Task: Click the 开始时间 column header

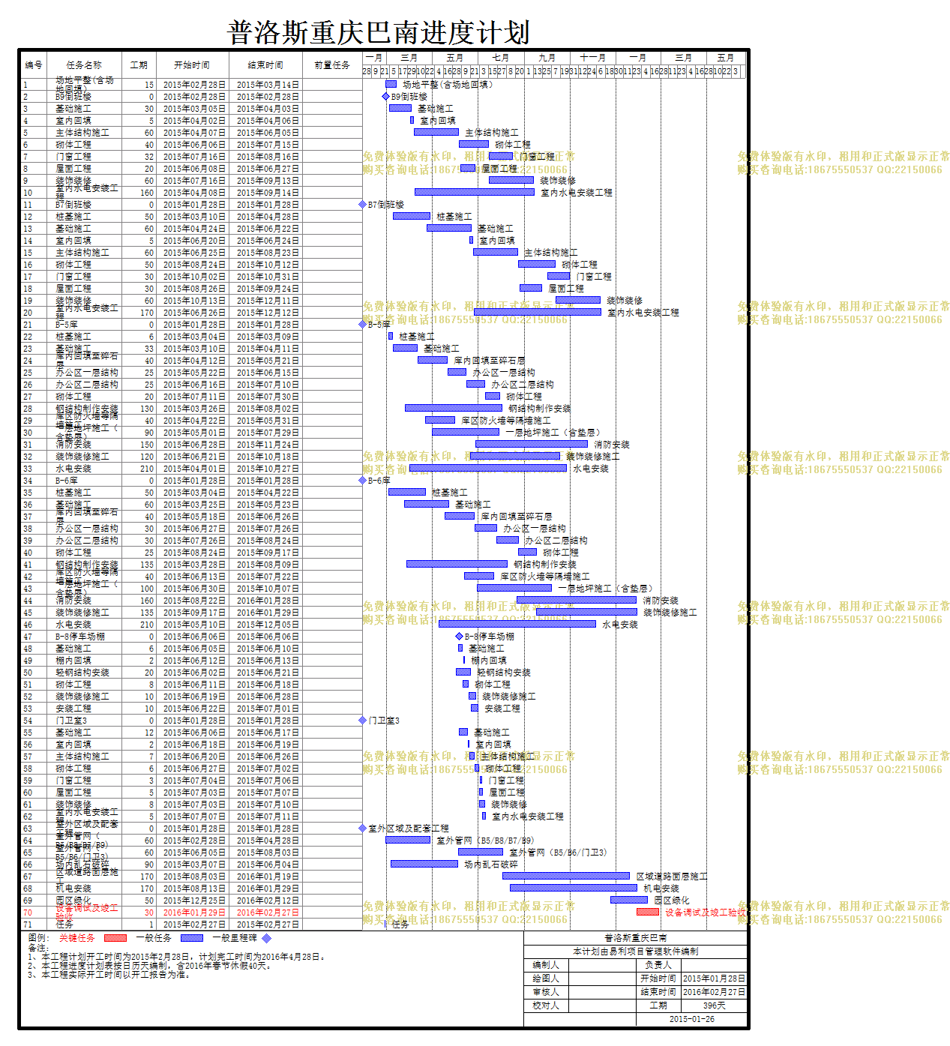Action: pos(192,65)
